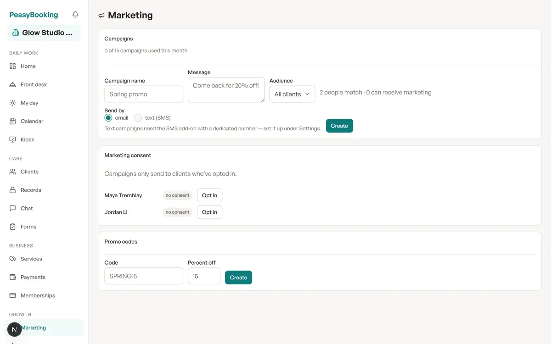Navigate to My day

[x=44, y=103]
